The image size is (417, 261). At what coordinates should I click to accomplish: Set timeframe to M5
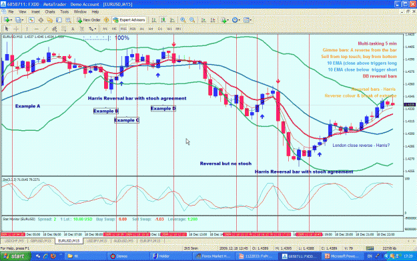pos(114,29)
